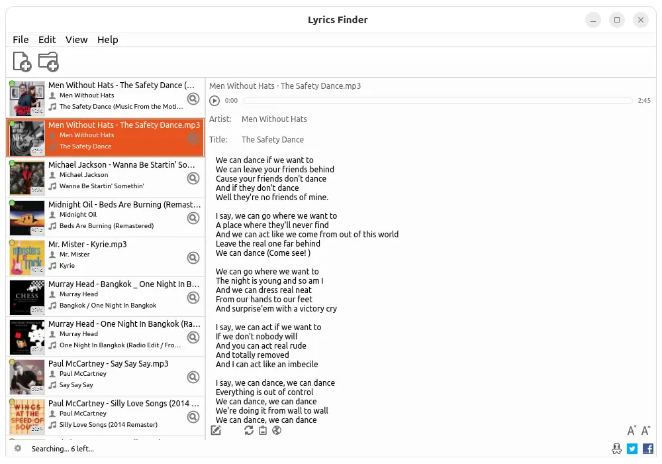Click the Title field value The Safety Dance
662x464 pixels.
coord(272,139)
